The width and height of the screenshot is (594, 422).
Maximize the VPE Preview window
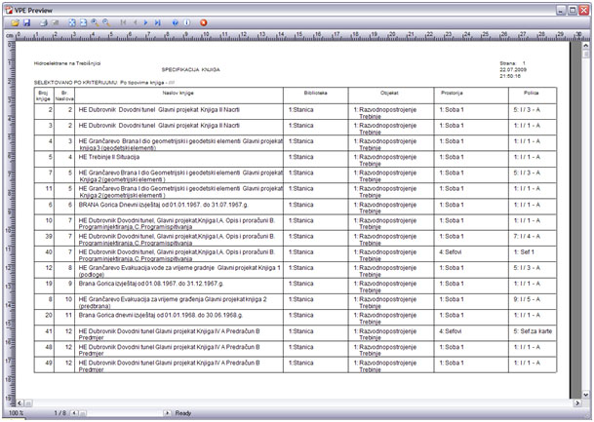566,7
